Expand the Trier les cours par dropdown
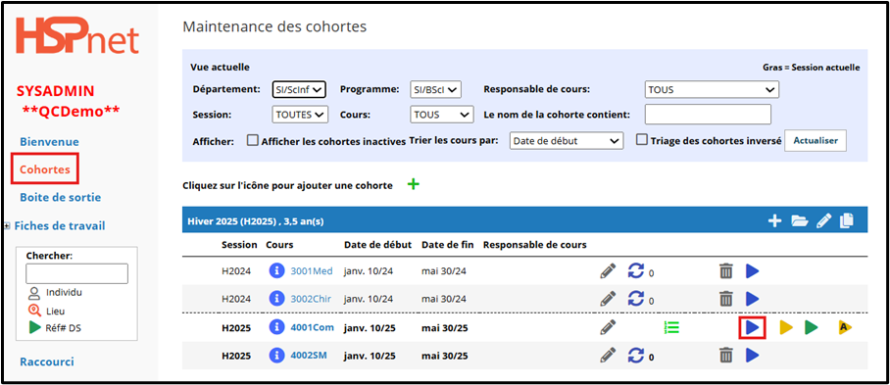The height and width of the screenshot is (385, 890). (x=566, y=141)
